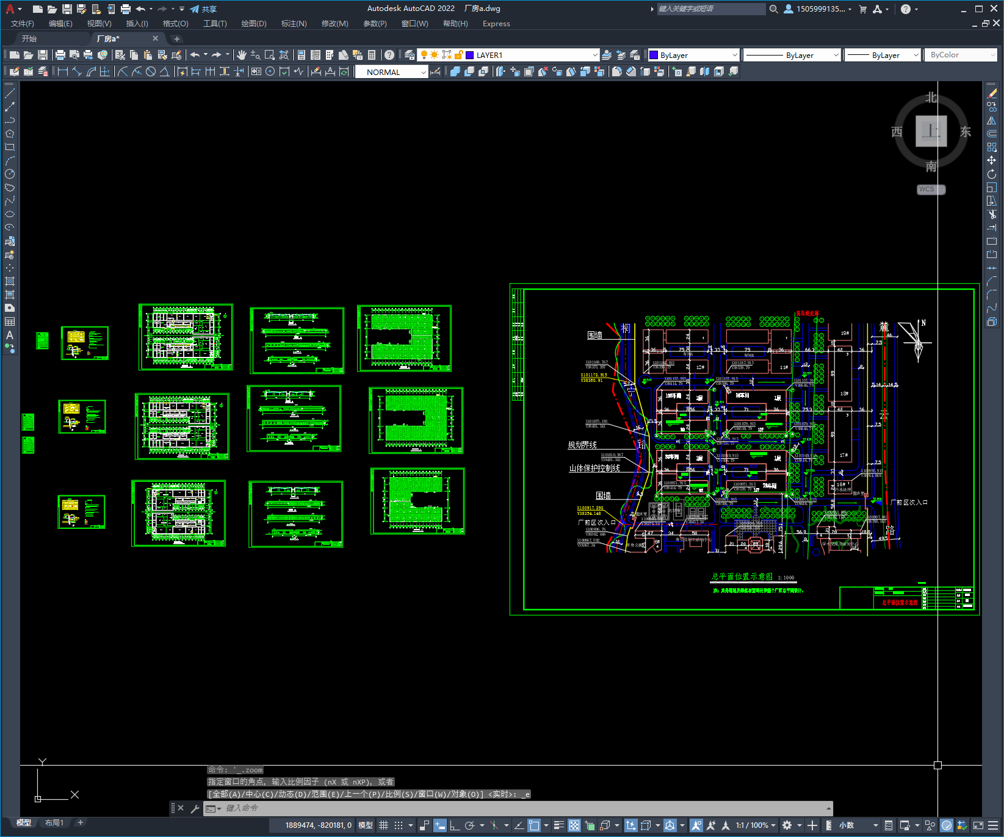Click the Save disk icon in standard toolbar
1004x837 pixels.
43,55
